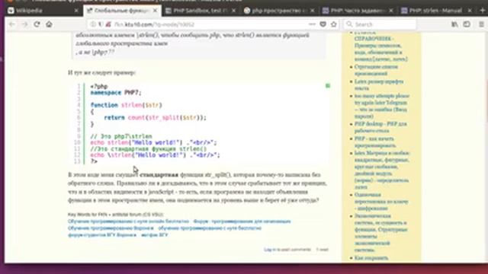Open sidebar link 'too many attempts please try again later Telegram'

pos(381,106)
